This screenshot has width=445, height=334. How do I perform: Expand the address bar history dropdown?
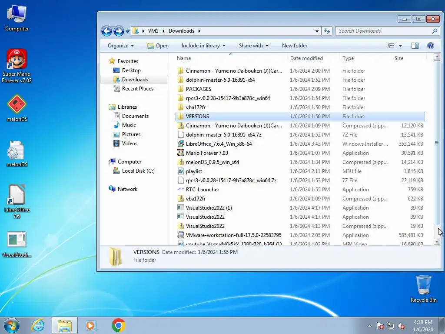(317, 31)
